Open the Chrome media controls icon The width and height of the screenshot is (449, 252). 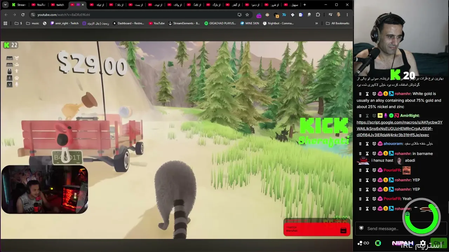330,15
